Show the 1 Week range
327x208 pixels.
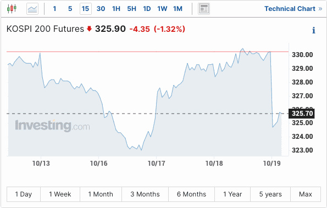pyautogui.click(x=60, y=194)
